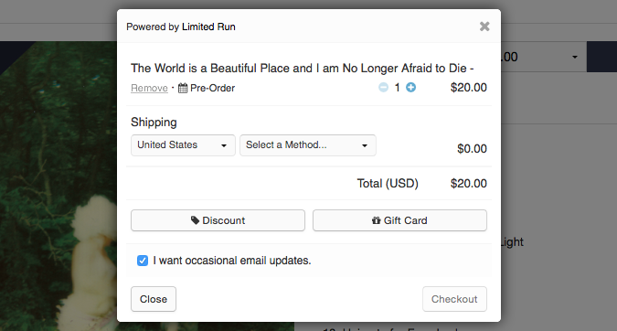This screenshot has height=331, width=617.
Task: Click the item price $20.00 beside quantity
Action: [x=469, y=88]
